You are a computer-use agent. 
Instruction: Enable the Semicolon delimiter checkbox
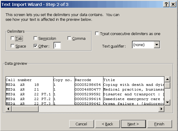35,38
